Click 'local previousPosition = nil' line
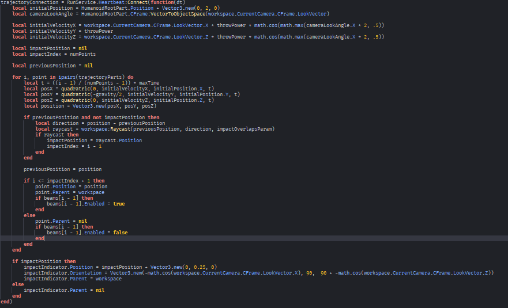 pos(52,66)
